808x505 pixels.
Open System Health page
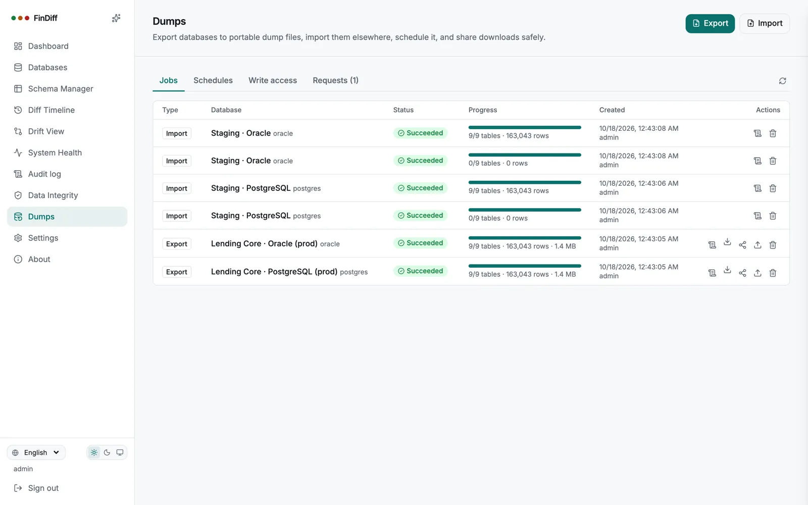click(x=67, y=153)
